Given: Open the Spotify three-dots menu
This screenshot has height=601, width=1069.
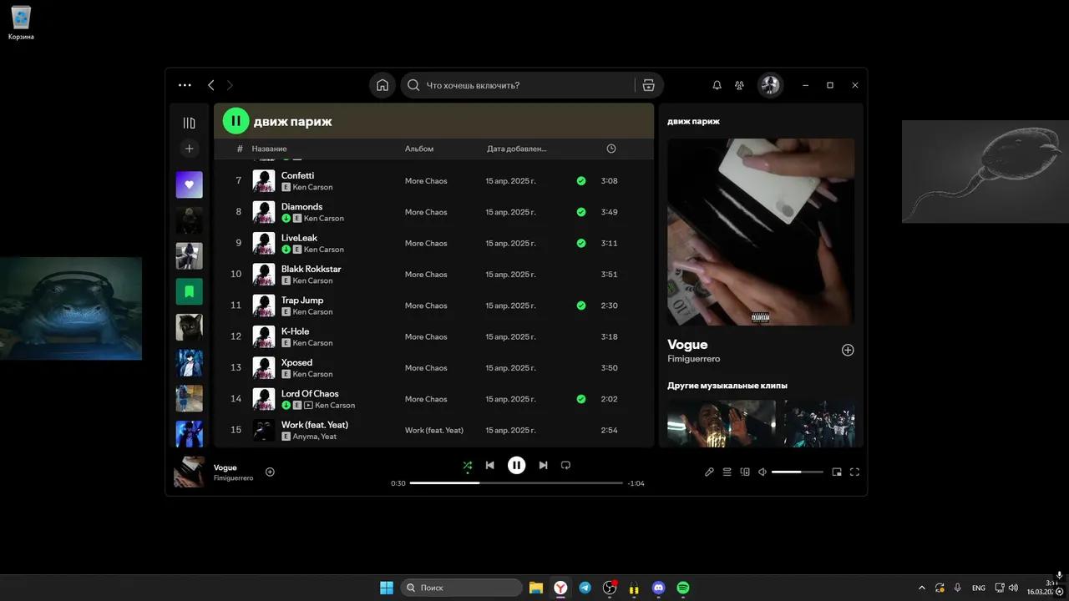Looking at the screenshot, I should tap(185, 85).
